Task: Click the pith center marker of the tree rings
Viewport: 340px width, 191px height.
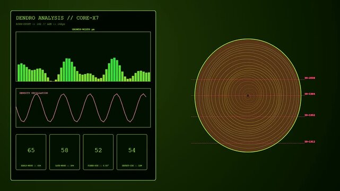Action: (248, 95)
